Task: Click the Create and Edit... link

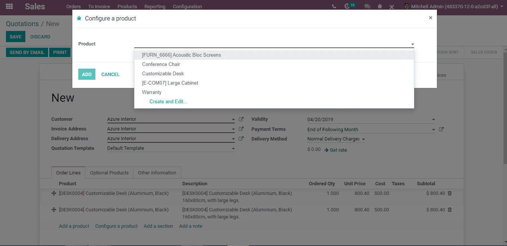Action: [168, 101]
